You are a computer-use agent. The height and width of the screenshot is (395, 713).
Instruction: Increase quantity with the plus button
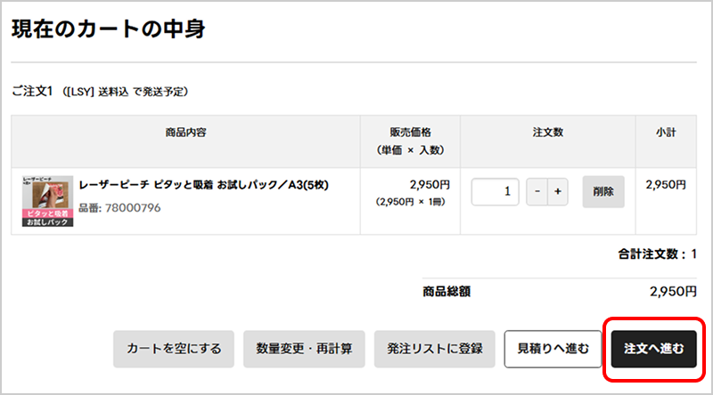558,191
